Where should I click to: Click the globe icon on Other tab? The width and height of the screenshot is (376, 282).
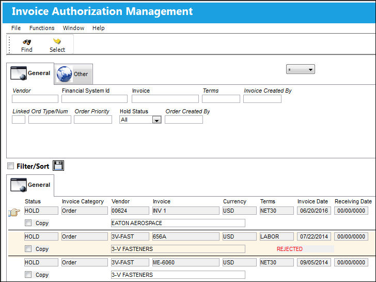tap(64, 74)
